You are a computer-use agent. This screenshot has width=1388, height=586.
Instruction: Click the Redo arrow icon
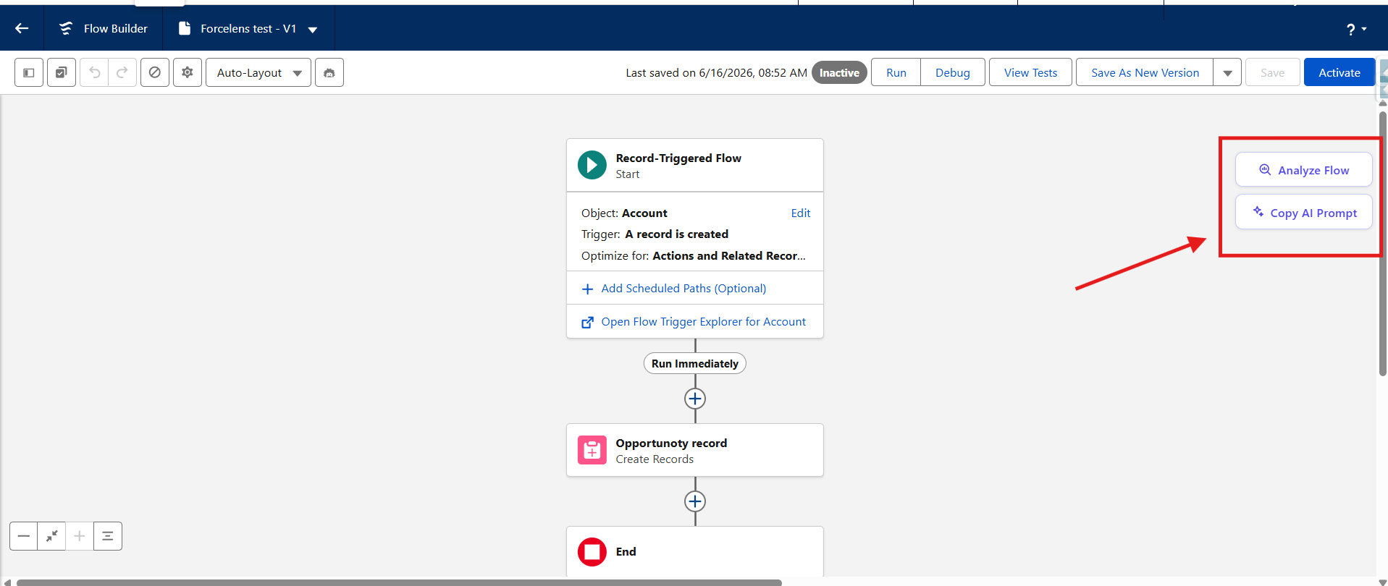(x=122, y=72)
